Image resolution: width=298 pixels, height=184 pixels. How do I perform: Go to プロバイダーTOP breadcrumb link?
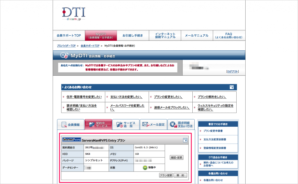tap(66, 46)
